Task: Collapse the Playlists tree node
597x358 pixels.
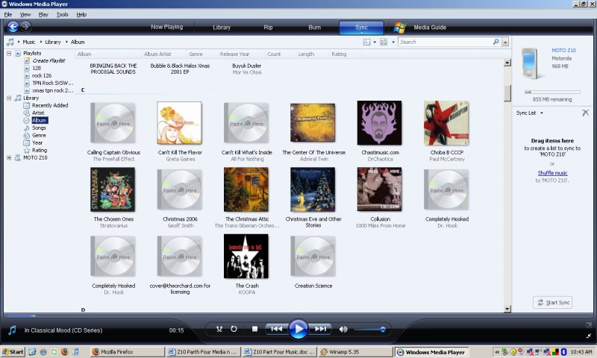Action: click(9, 53)
